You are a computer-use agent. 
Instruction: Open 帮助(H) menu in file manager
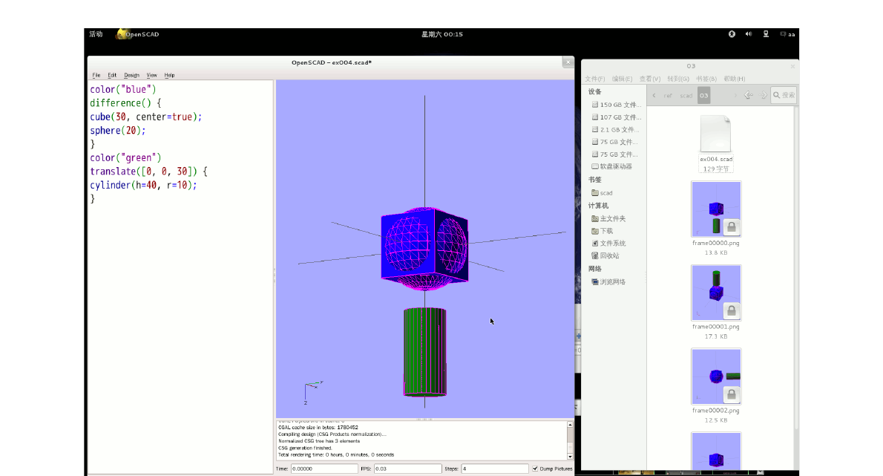pos(735,79)
